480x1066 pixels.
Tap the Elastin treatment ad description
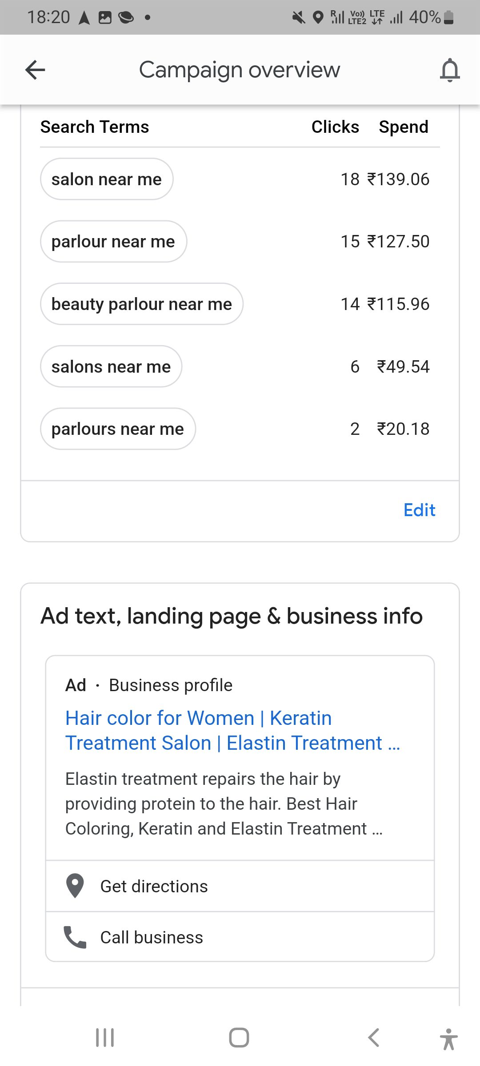pos(224,803)
